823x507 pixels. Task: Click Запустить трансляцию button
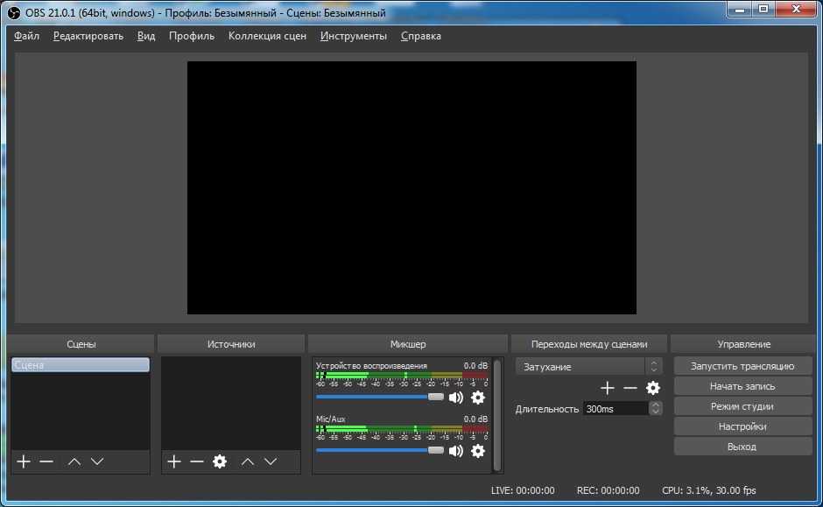click(742, 366)
